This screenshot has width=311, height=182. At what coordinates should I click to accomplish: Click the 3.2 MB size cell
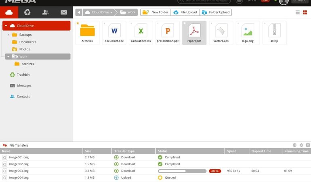(x=90, y=171)
